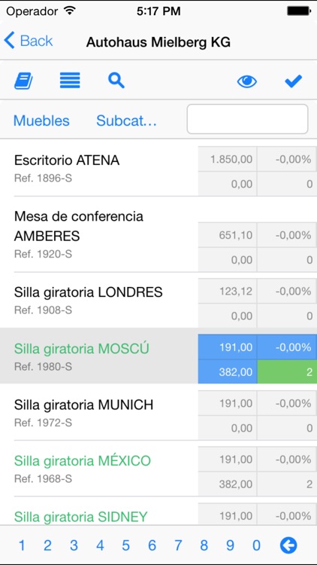This screenshot has height=565, width=317.
Task: Tap digit 5 on number pad
Action: [125, 545]
